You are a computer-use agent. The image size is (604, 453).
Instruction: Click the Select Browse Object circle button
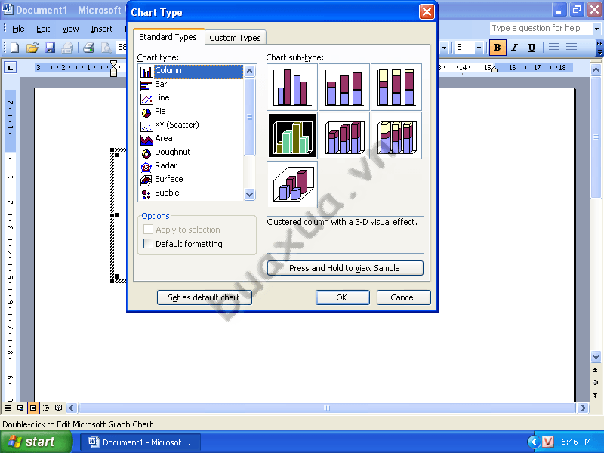[x=596, y=383]
